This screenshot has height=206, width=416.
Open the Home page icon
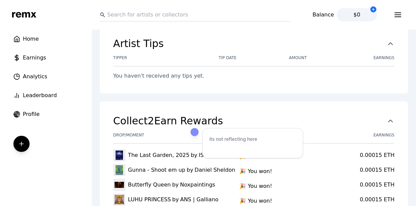(x=17, y=39)
